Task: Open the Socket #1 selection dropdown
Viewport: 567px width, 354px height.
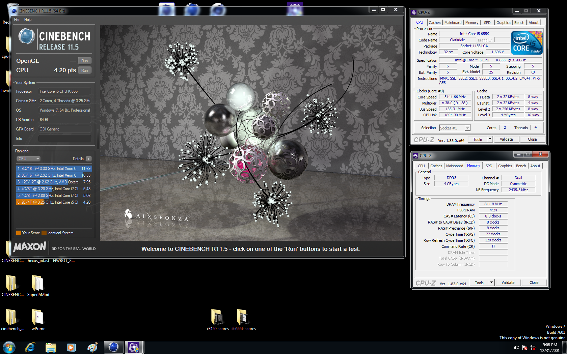Action: (x=455, y=128)
